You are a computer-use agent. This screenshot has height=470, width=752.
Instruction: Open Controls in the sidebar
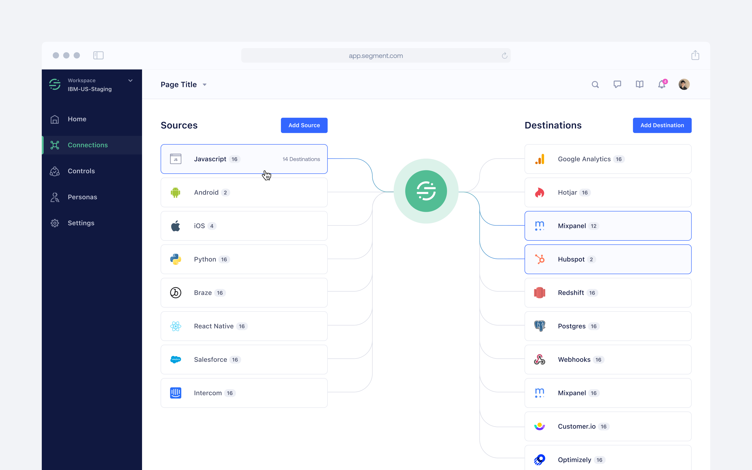click(81, 171)
